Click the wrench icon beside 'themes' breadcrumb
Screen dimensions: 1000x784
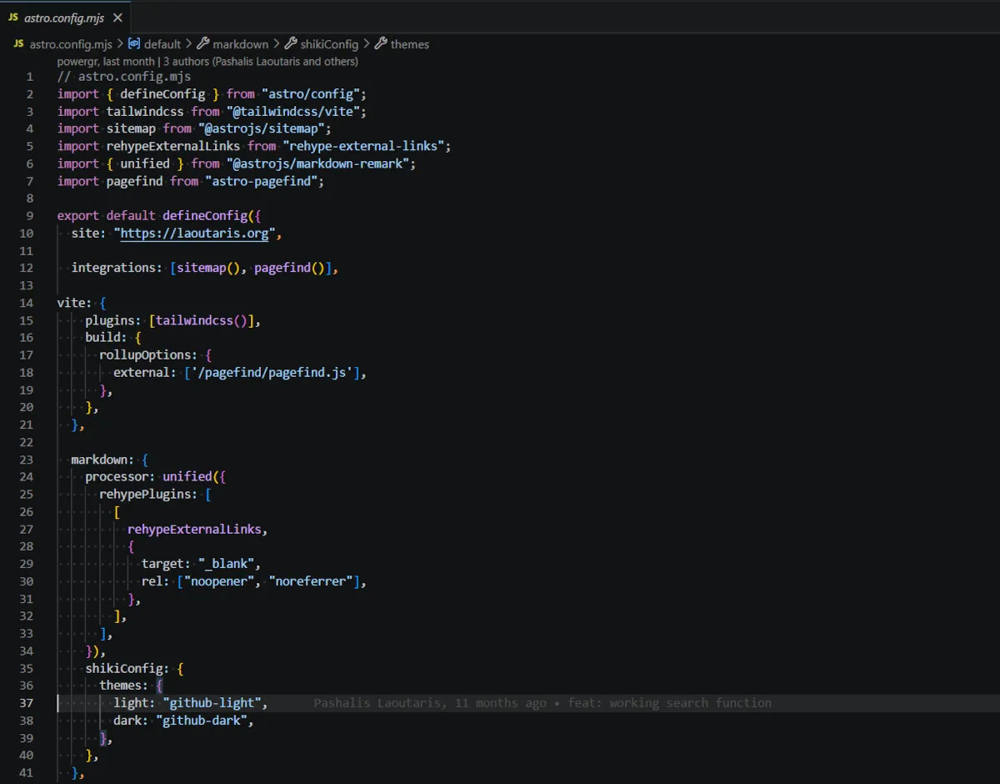[x=381, y=44]
